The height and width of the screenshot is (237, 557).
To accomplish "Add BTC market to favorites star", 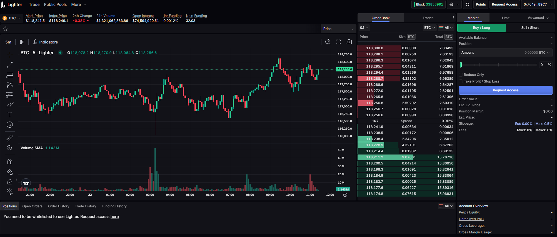I will [5, 29].
